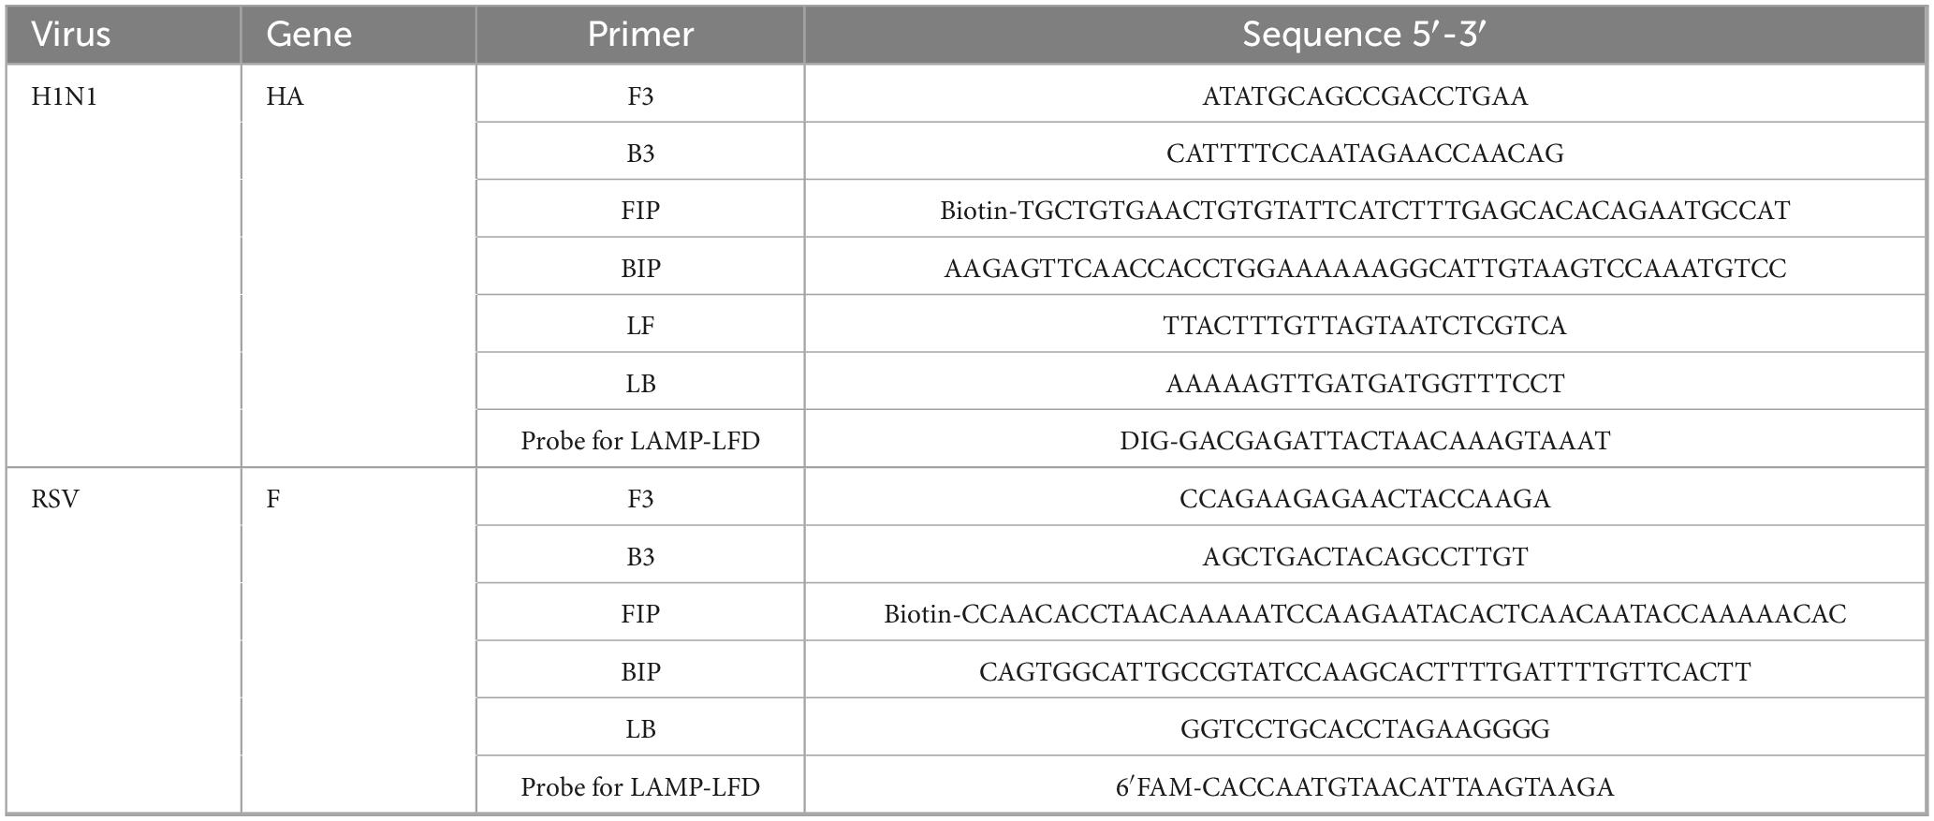The height and width of the screenshot is (821, 1934).
Task: Select the LF primer cell
Action: [640, 326]
